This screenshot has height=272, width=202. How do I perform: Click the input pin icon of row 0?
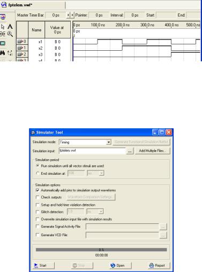(x=20, y=42)
